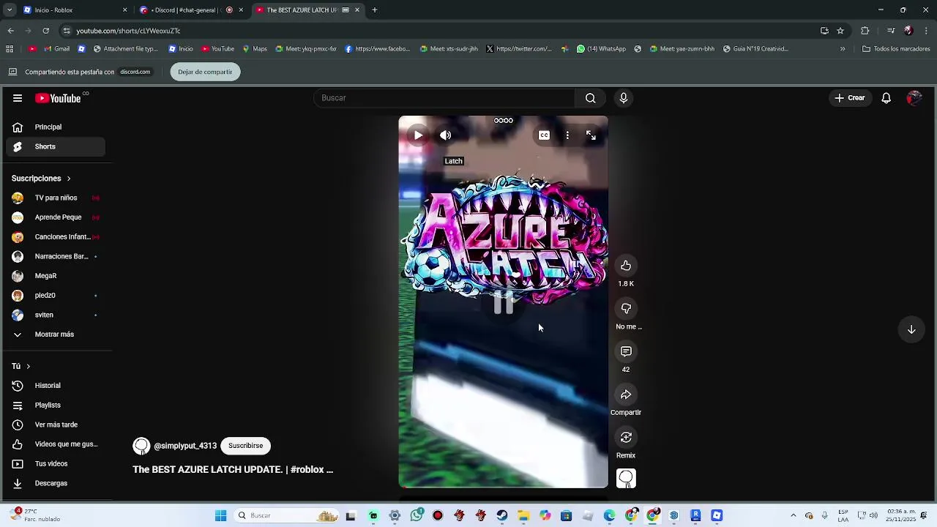Open the sound thumbnail below Remix
This screenshot has height=527, width=937.
(626, 479)
